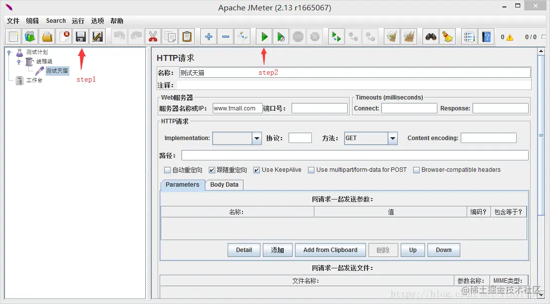Viewport: 550px width, 304px height.
Task: Click the 服务器名称或IP field
Action: [238, 108]
